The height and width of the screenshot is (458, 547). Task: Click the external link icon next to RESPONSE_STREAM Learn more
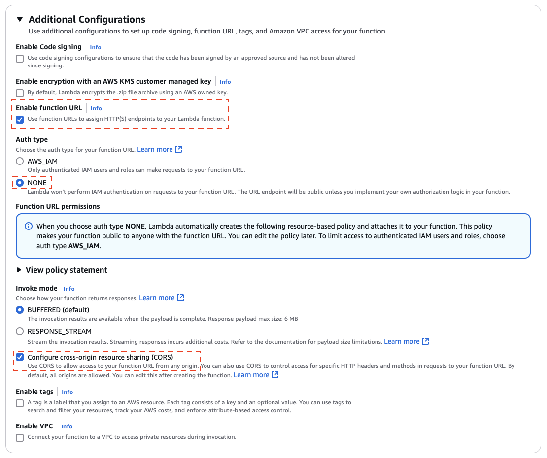[424, 341]
